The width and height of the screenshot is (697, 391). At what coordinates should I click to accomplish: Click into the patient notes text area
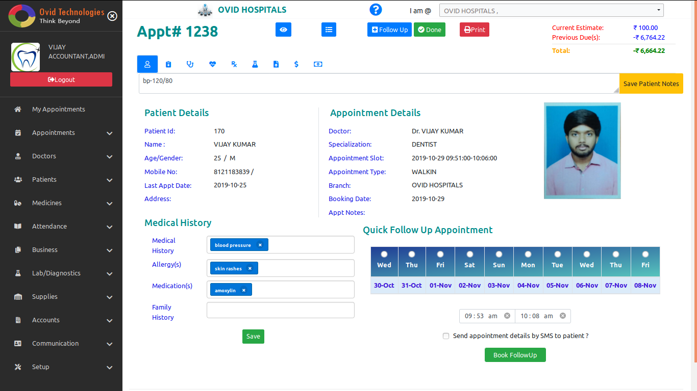pyautogui.click(x=379, y=83)
